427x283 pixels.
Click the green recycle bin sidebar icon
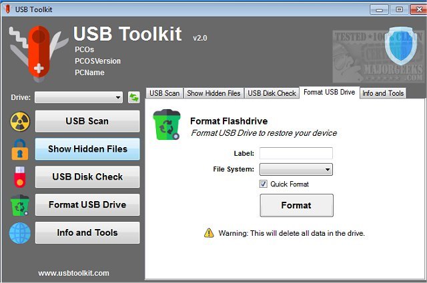pyautogui.click(x=20, y=205)
